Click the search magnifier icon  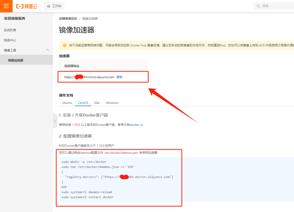pos(258,6)
